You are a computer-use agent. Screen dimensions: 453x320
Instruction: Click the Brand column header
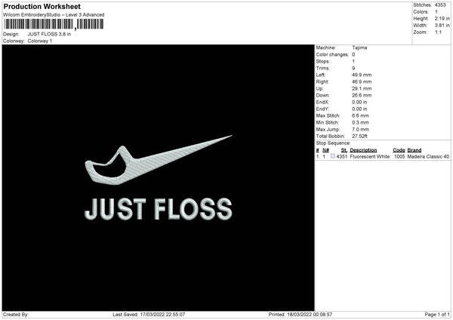414,150
